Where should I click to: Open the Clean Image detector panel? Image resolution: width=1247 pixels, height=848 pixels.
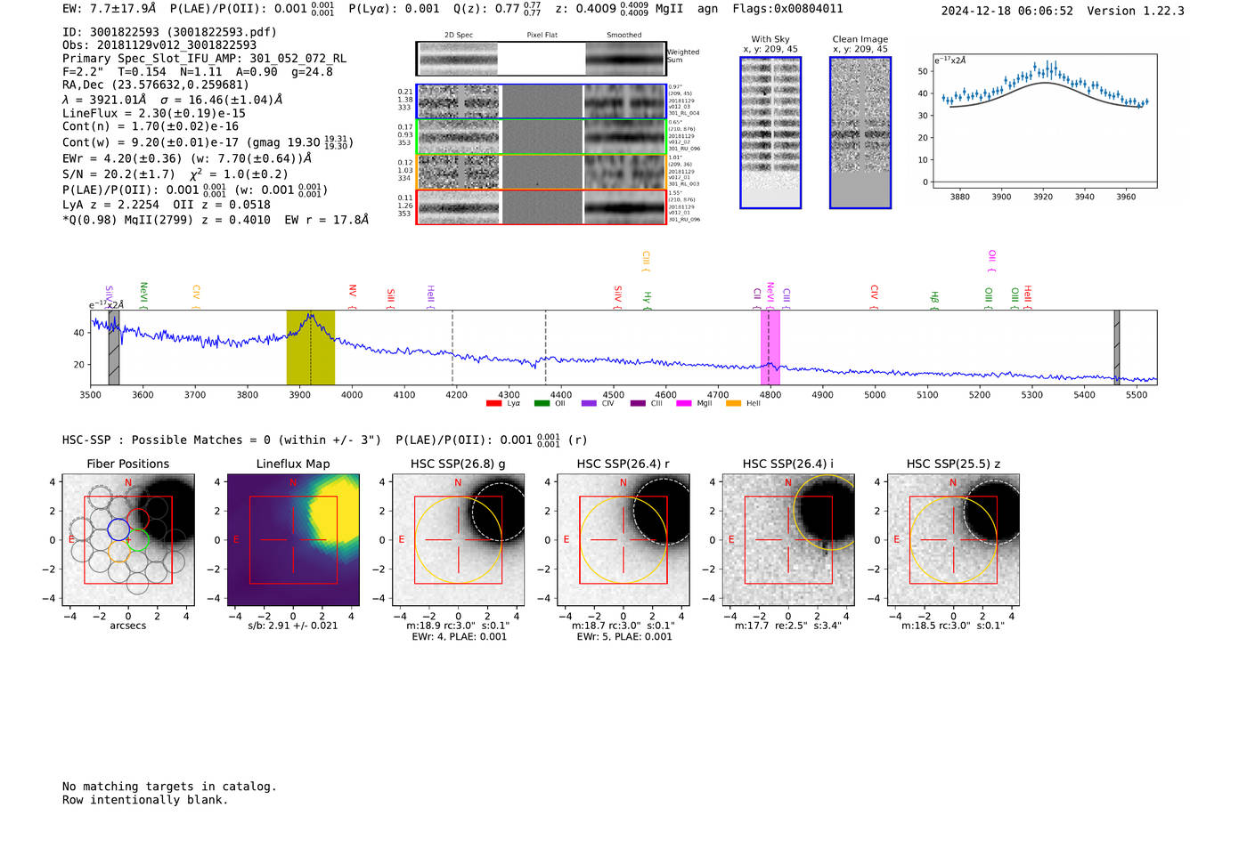click(860, 133)
